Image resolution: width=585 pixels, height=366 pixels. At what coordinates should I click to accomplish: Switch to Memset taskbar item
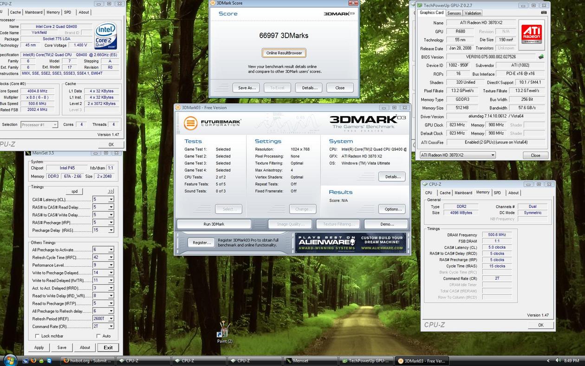coord(310,360)
